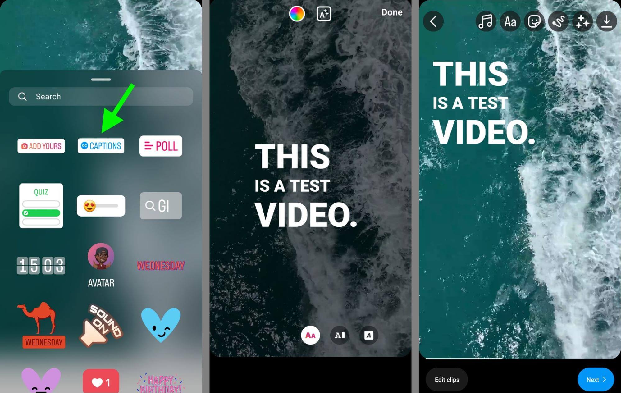This screenshot has height=393, width=621.
Task: Tap back arrow to go back
Action: (433, 21)
